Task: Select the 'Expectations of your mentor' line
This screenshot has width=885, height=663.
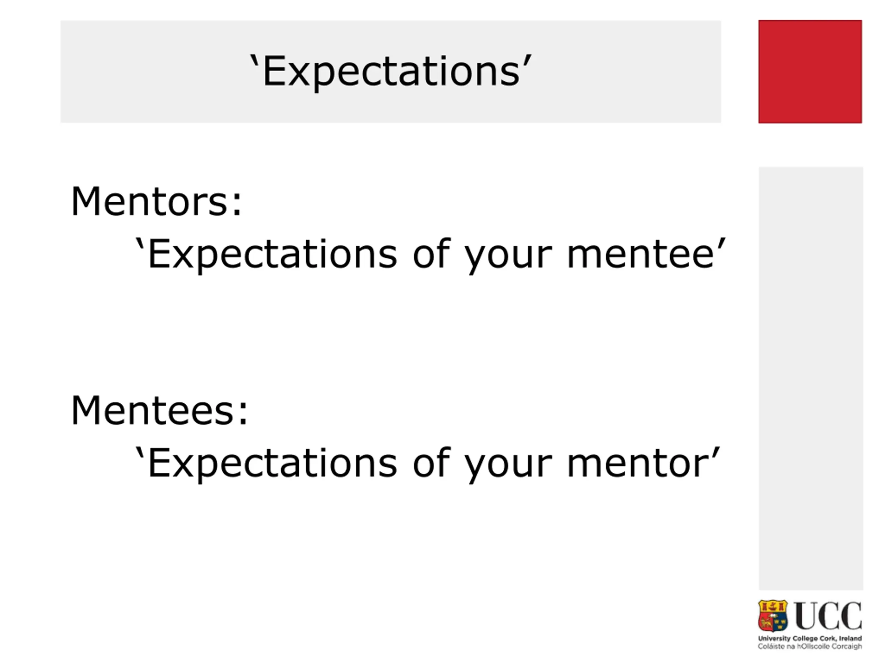Action: 427,463
